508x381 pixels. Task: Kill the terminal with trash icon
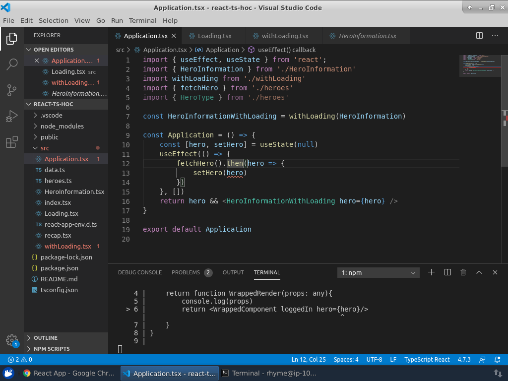click(463, 272)
